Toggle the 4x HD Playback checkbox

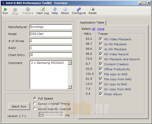coord(101,49)
